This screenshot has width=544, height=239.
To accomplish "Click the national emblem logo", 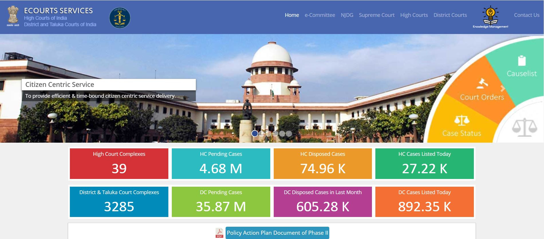I will click(x=13, y=15).
